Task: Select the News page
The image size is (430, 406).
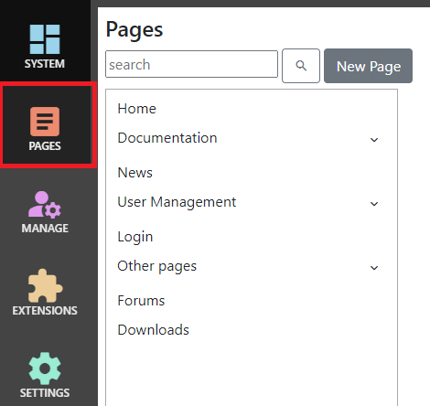Action: (135, 173)
